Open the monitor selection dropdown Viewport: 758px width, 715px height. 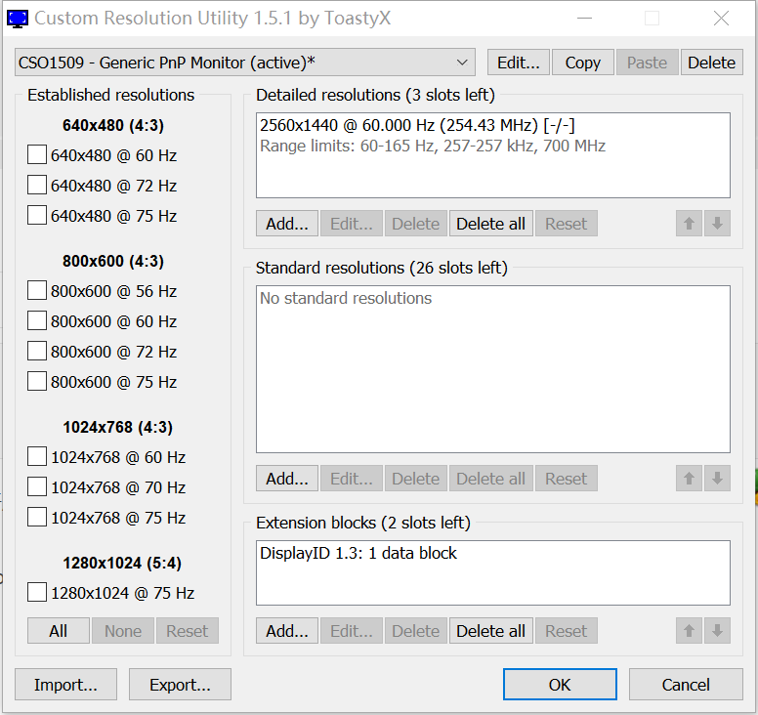click(x=245, y=63)
